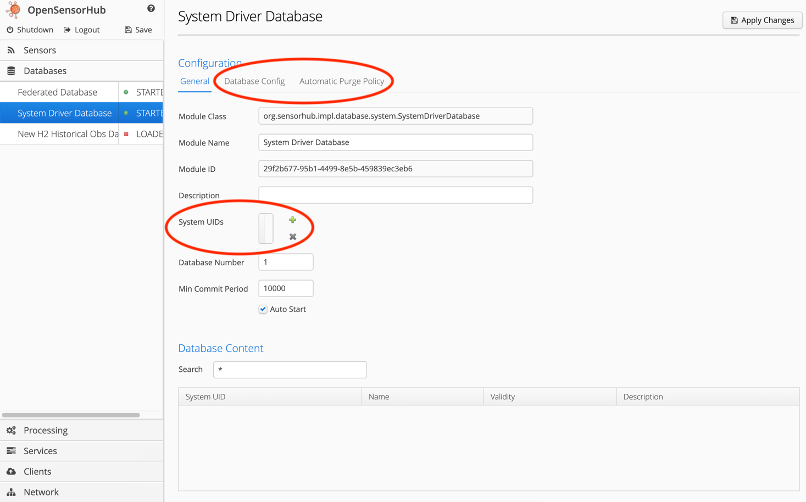
Task: Open the Automatic Purge Policy tab
Action: tap(342, 81)
